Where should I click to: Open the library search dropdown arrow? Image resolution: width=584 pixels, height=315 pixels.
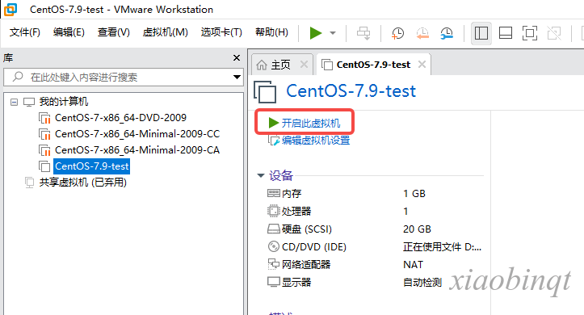(x=237, y=77)
